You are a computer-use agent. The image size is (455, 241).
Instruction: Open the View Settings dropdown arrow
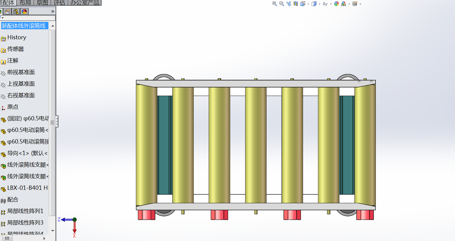(x=360, y=4)
